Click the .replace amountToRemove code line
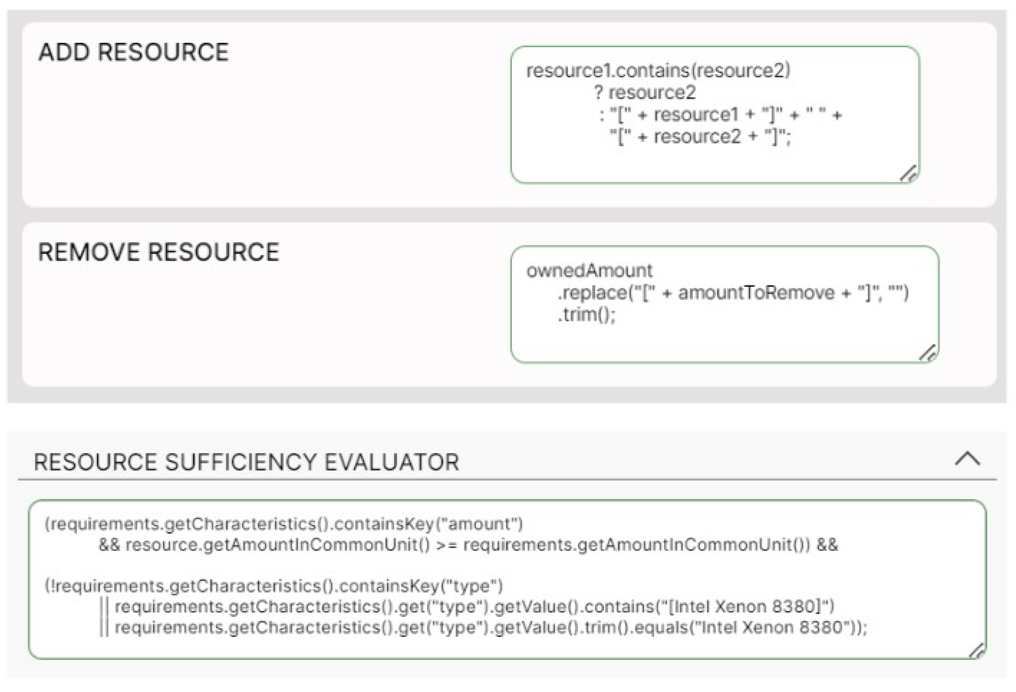Image resolution: width=1016 pixels, height=692 pixels. click(x=733, y=293)
